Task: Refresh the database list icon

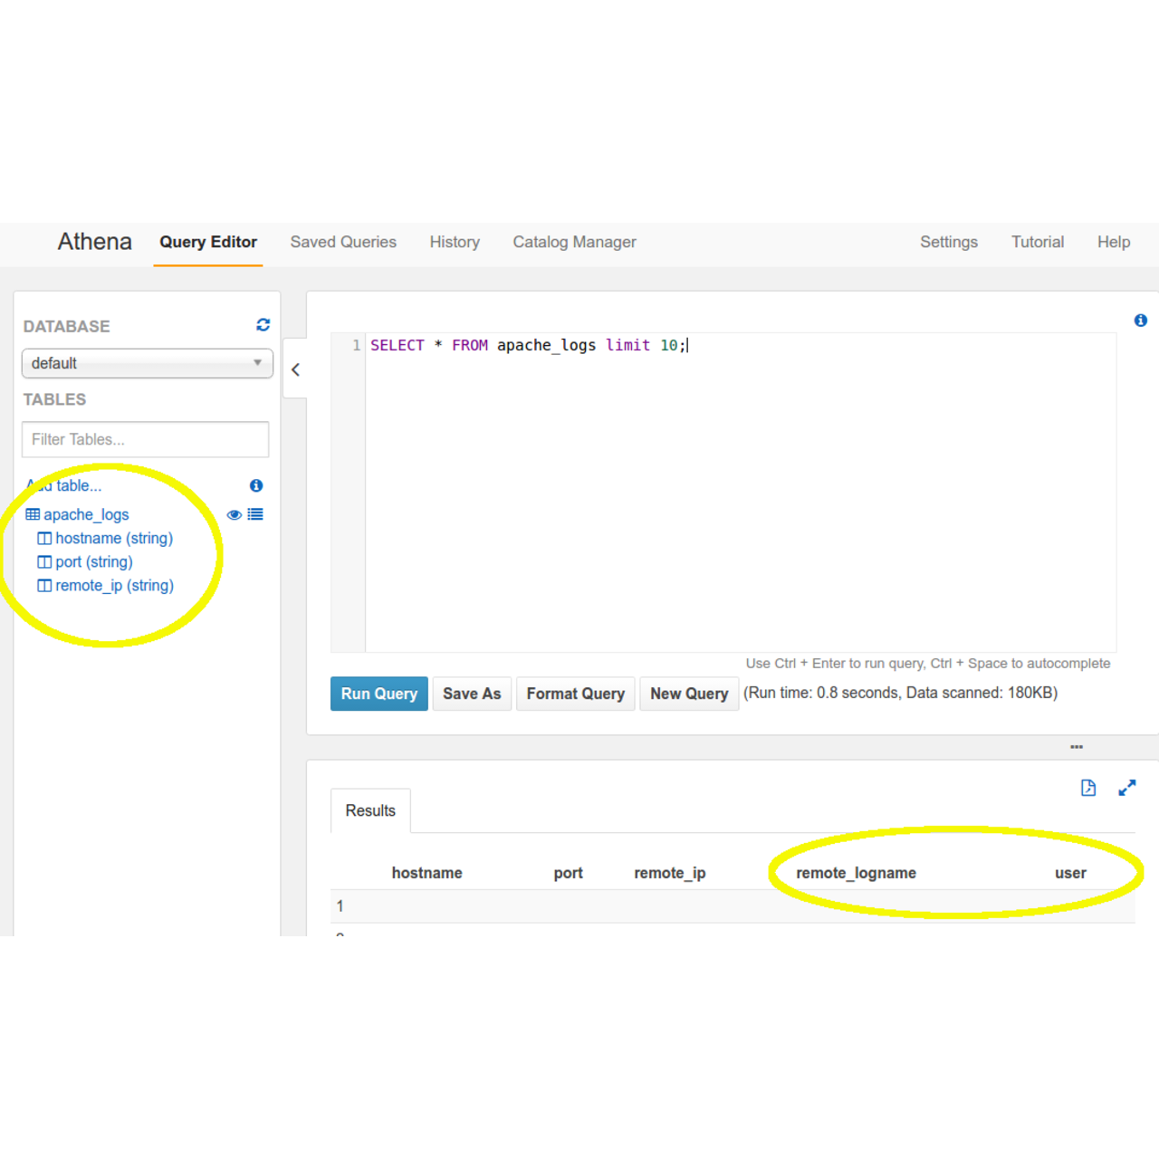Action: (x=263, y=325)
